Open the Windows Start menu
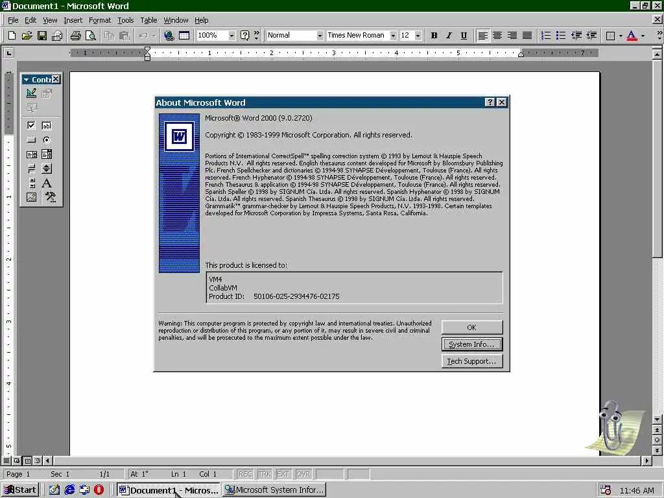Screen dimensions: 664x498 click(20, 490)
